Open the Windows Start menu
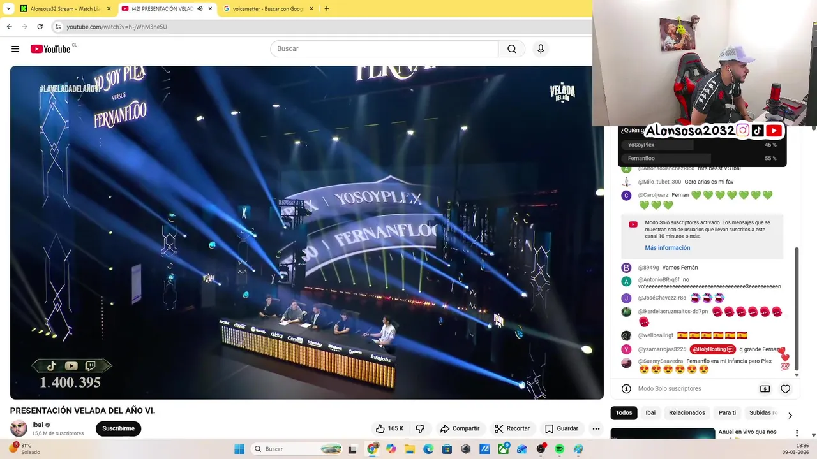Viewport: 817px width, 459px height. 239,449
